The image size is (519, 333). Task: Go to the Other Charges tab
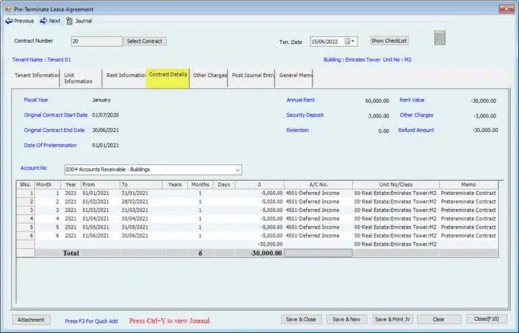[209, 75]
